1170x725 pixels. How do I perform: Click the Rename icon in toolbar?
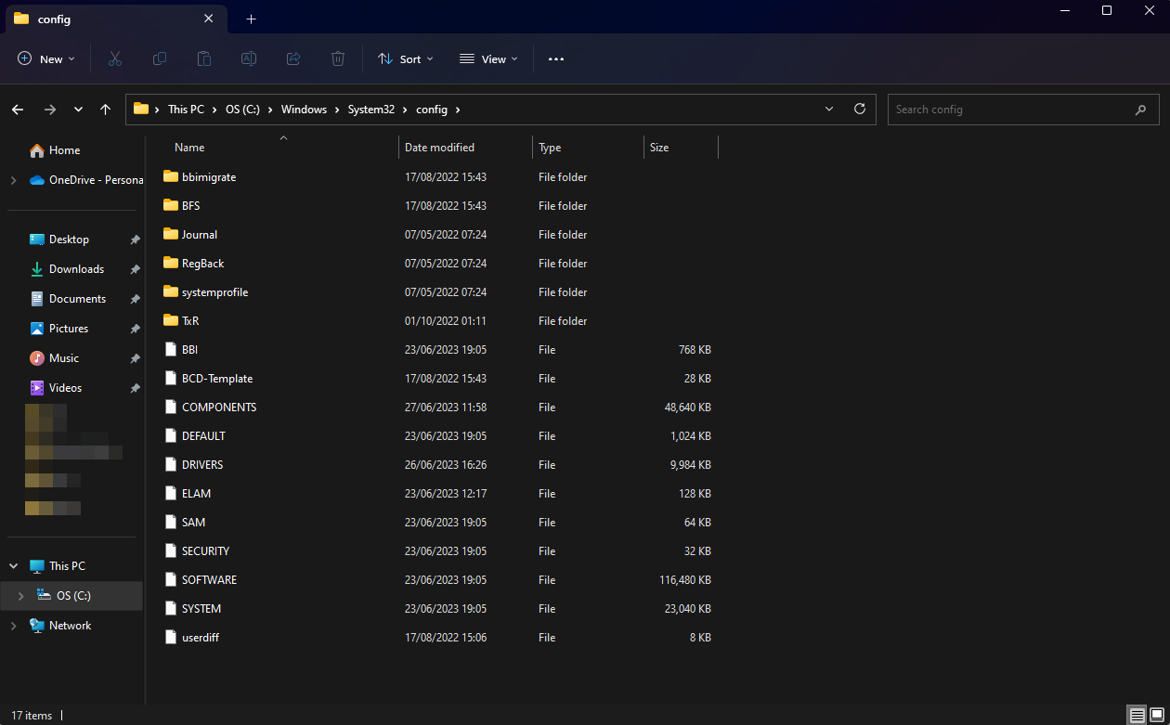coord(249,58)
